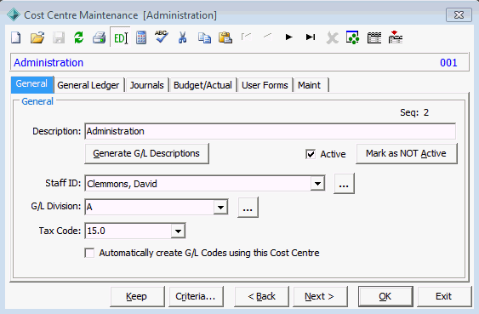This screenshot has width=479, height=314.
Task: Switch to the Budget/Actual tab
Action: (x=202, y=85)
